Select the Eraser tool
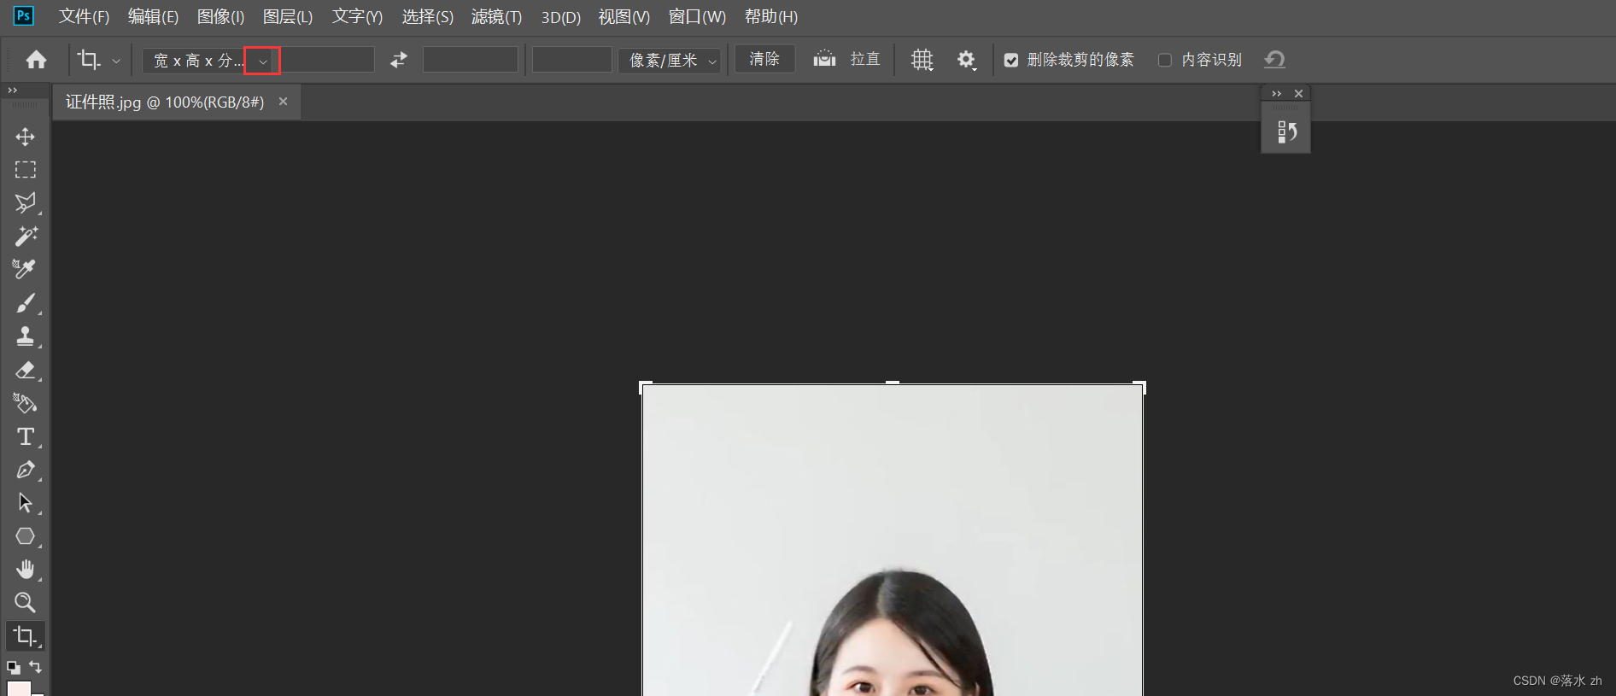 (x=25, y=370)
